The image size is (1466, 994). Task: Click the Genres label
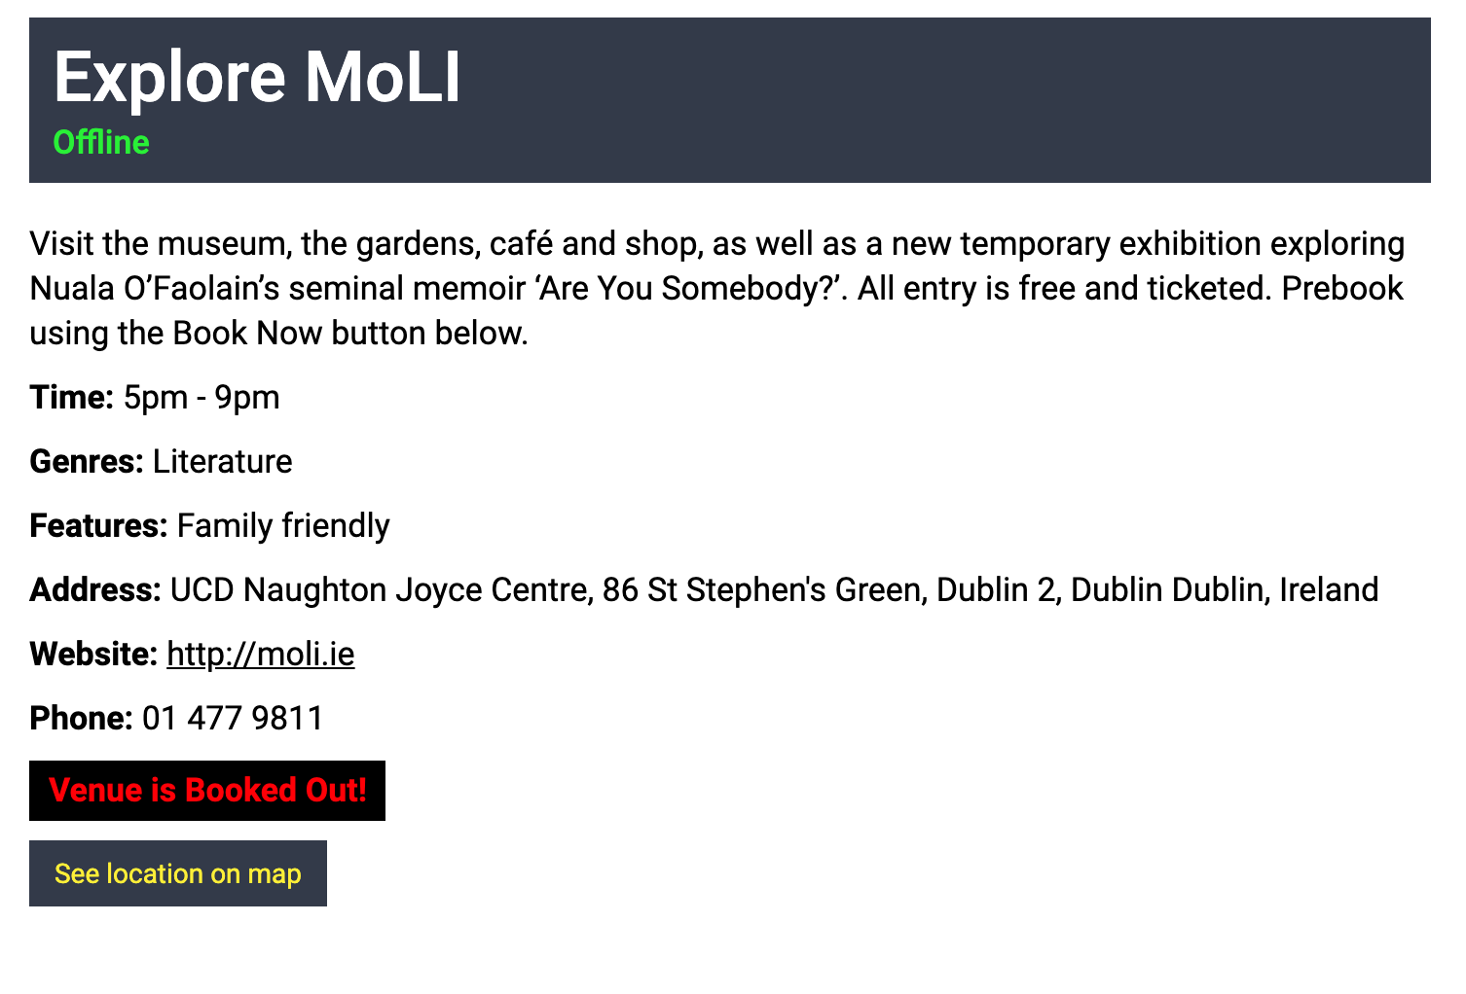point(87,461)
